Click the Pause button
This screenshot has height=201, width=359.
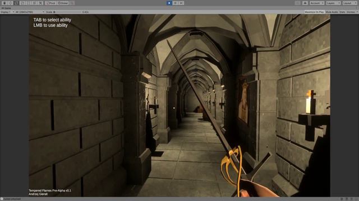(x=175, y=3)
